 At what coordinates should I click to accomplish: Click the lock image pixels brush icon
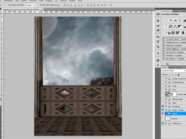tap(173, 75)
